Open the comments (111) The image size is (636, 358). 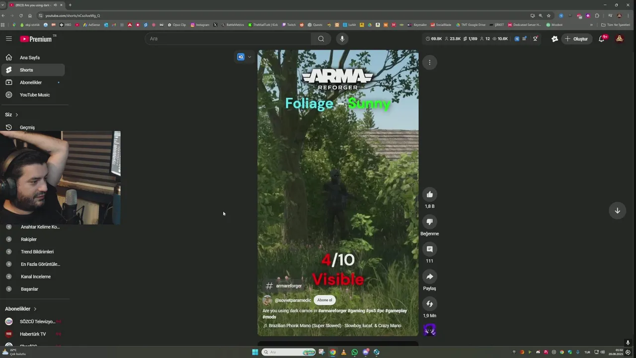430,249
